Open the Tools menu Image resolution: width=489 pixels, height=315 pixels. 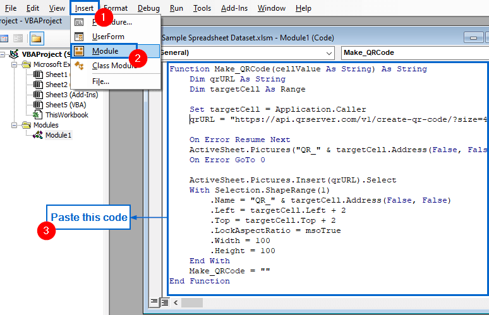[202, 8]
